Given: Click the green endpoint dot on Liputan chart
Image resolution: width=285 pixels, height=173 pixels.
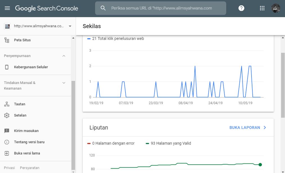Looking at the screenshot, I should [x=260, y=165].
